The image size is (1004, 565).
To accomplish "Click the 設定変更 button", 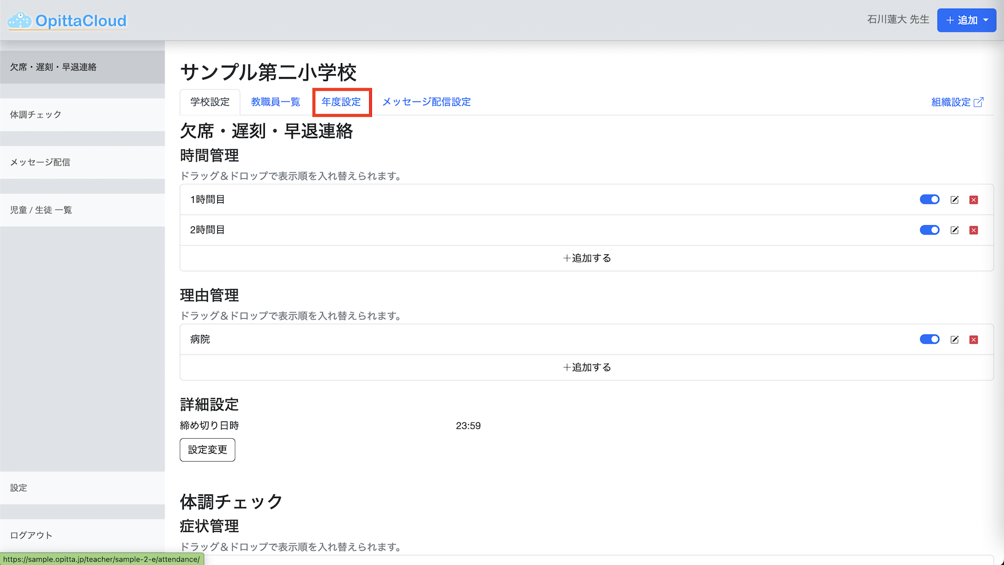I will 207,450.
